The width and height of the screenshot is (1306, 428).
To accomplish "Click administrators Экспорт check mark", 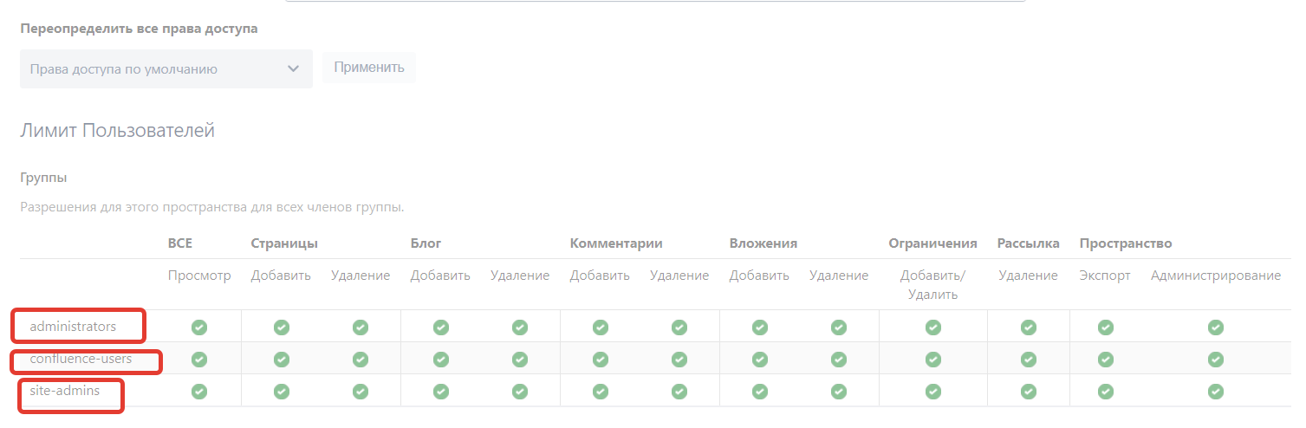I will pyautogui.click(x=1106, y=327).
